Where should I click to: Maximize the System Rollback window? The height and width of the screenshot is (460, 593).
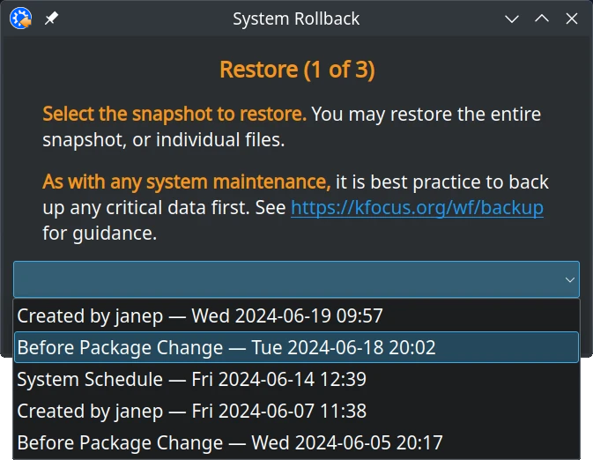click(542, 19)
